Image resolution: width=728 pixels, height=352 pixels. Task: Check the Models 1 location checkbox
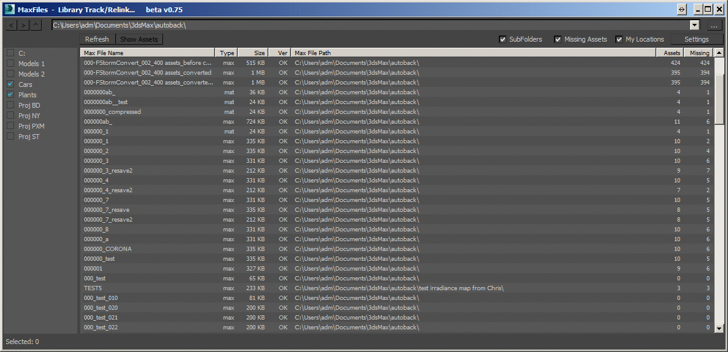pos(10,64)
